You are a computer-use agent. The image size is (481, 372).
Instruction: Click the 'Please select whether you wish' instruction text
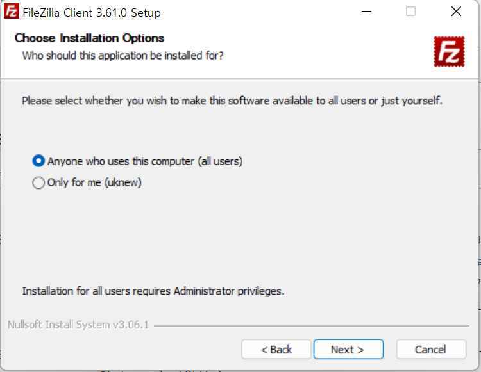[232, 101]
